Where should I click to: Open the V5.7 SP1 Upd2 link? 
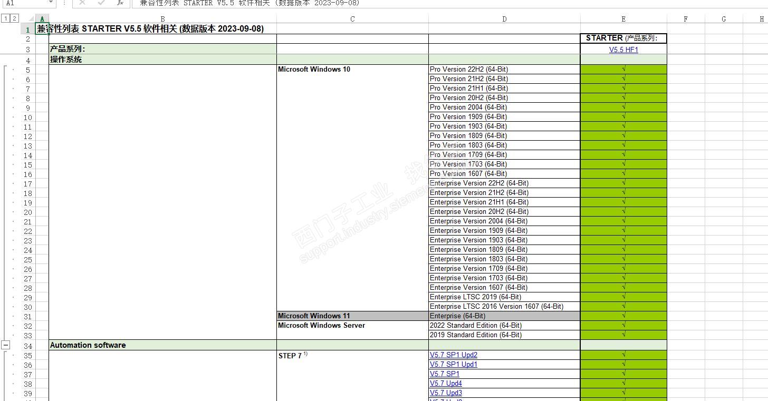454,355
